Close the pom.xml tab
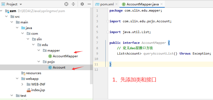Image resolution: width=213 pixels, height=100 pixels. coord(116,4)
